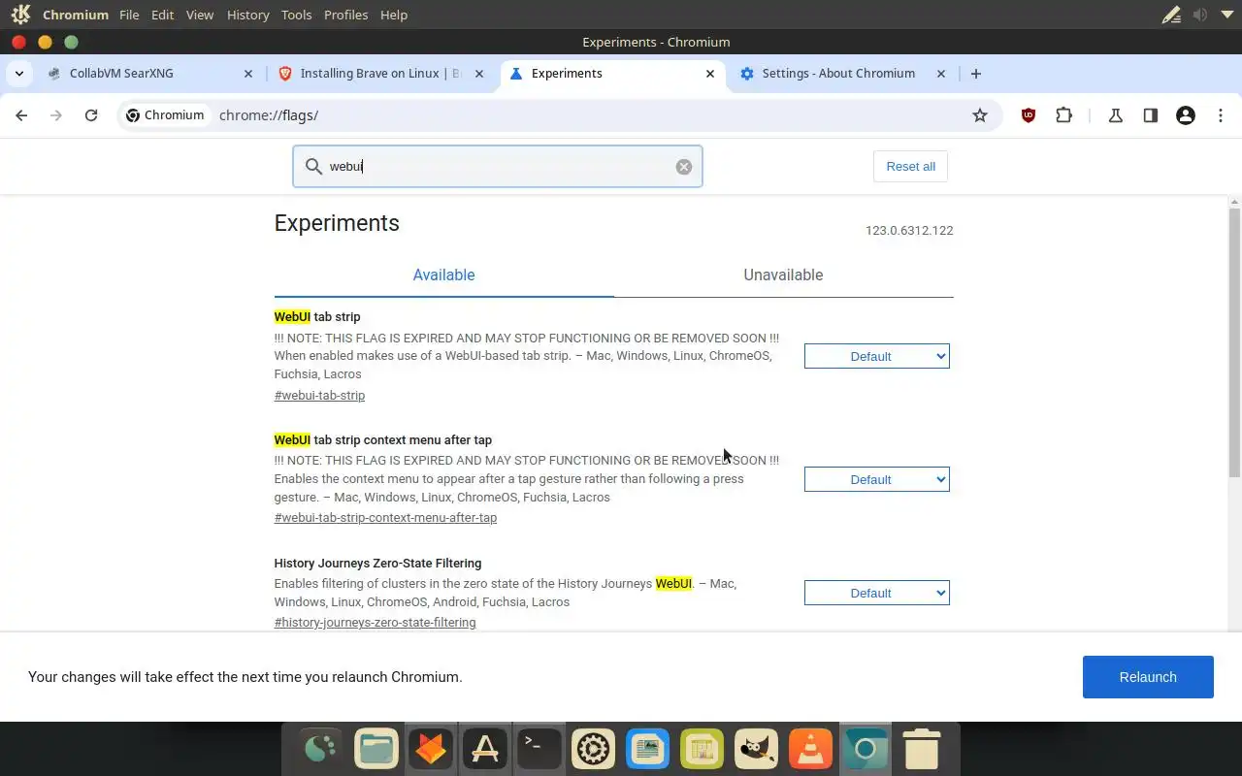Open the uBlock Origin extension icon
The width and height of the screenshot is (1242, 776).
pyautogui.click(x=1029, y=115)
